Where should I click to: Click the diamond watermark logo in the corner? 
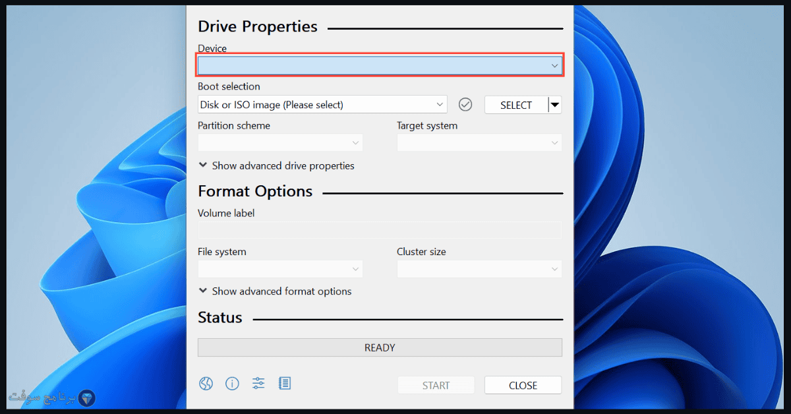(87, 398)
